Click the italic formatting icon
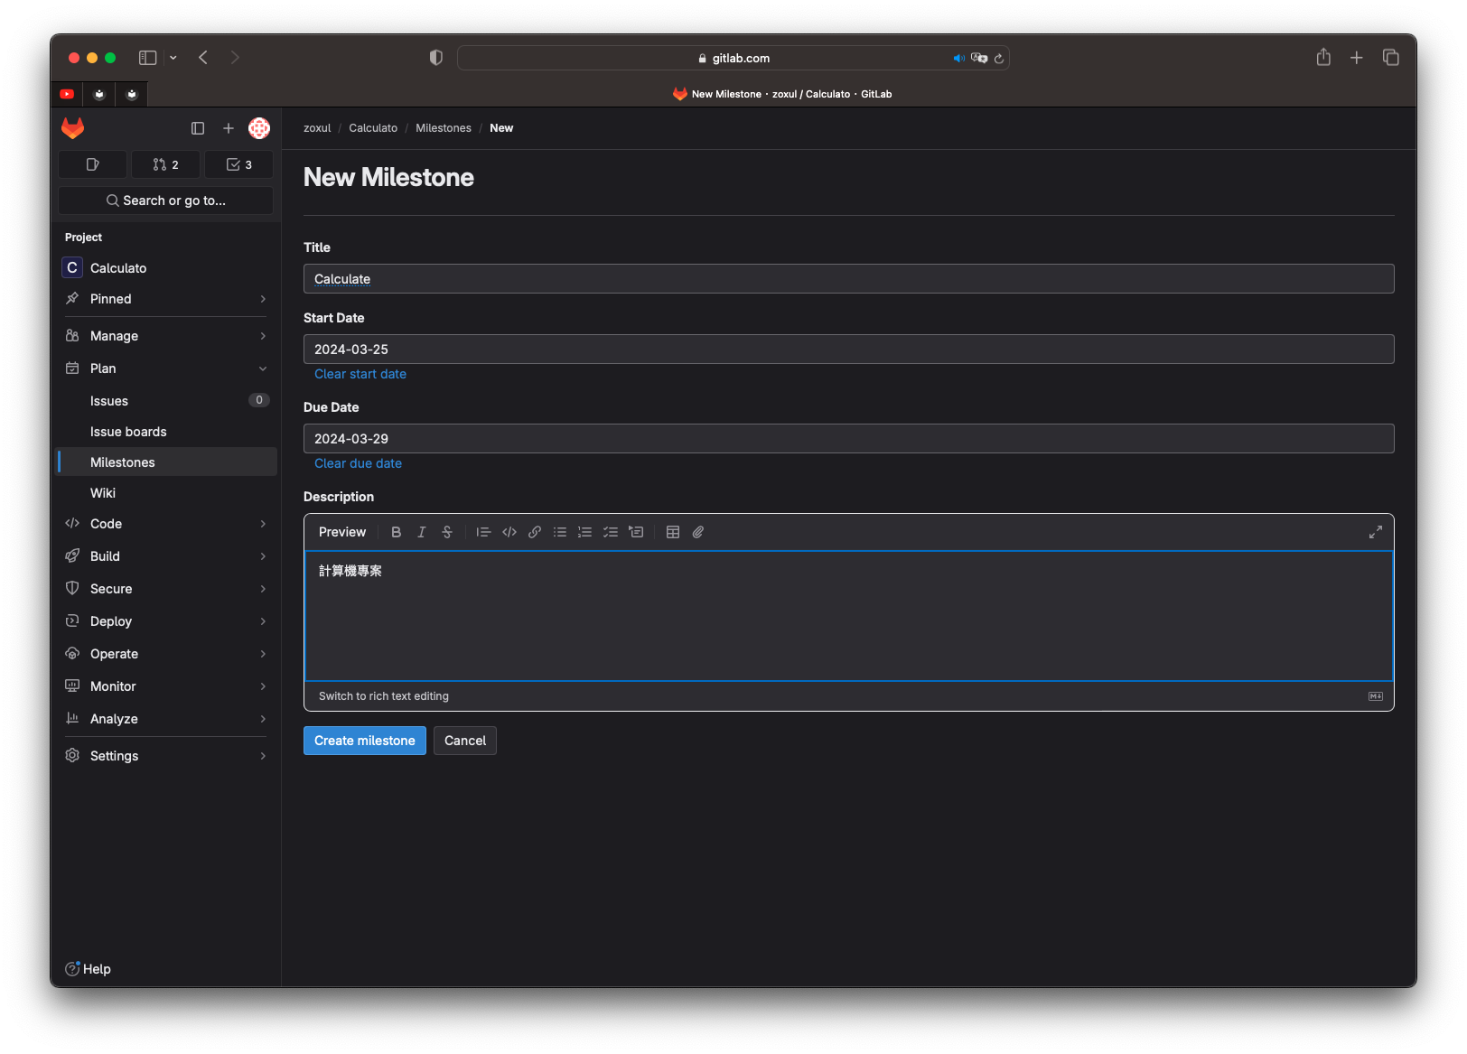 (421, 532)
